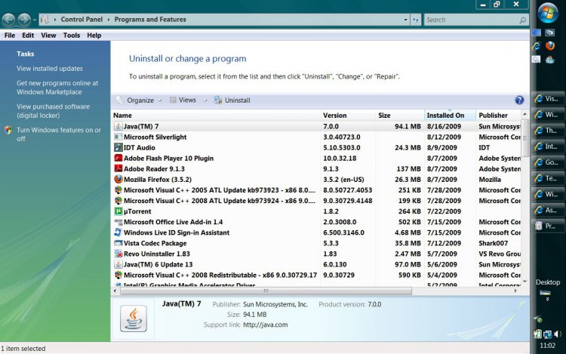Screen dimensions: 566x354
Task: Click the network icon in system tray
Action: coord(547,334)
